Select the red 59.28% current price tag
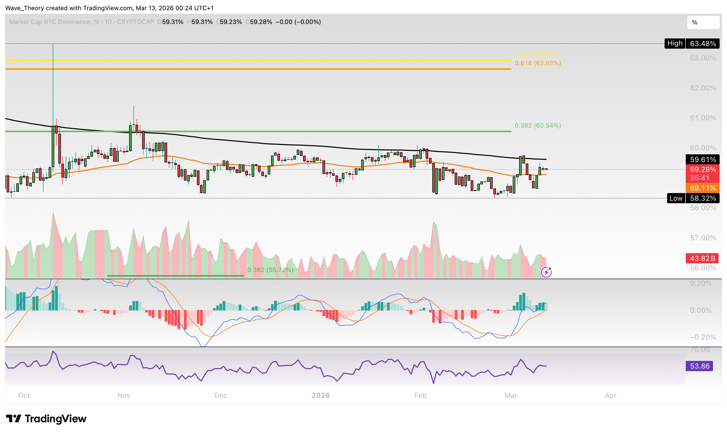Screen dimensions: 727x434 (703, 170)
